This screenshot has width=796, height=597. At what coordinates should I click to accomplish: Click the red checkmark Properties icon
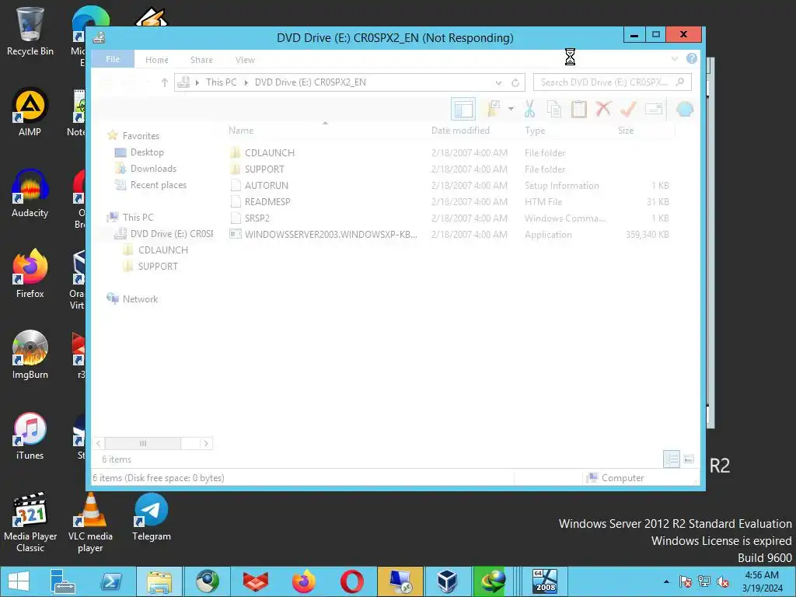coord(628,109)
